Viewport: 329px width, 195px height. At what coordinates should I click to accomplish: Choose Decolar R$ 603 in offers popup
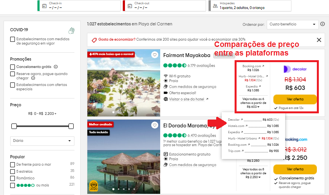(253, 120)
